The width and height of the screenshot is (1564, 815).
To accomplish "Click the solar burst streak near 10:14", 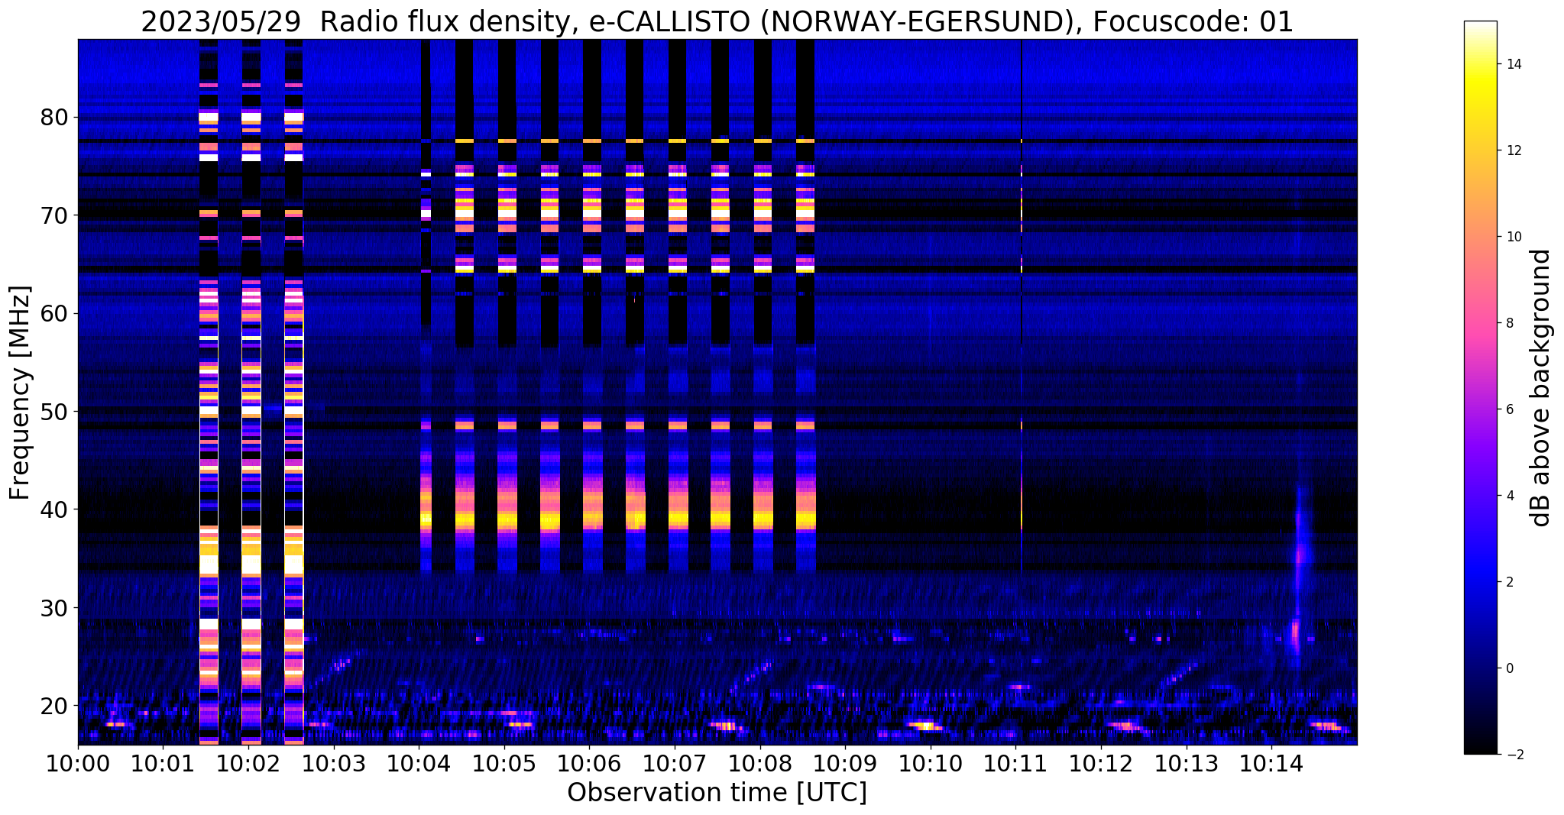I will pyautogui.click(x=1299, y=565).
